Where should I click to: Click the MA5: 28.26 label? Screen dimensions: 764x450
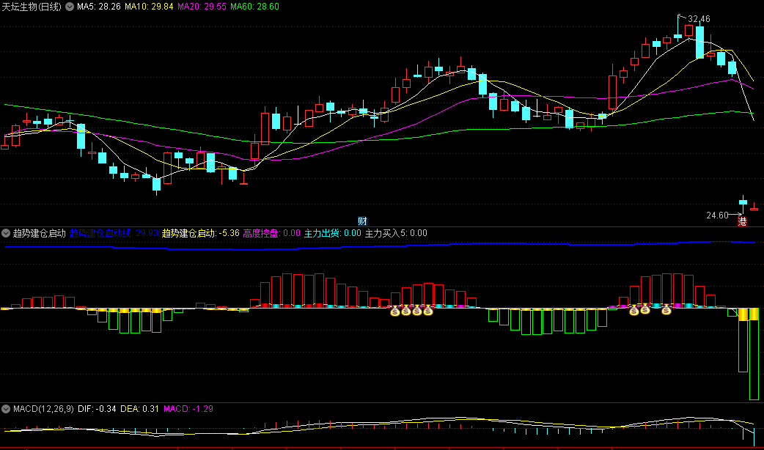pos(99,7)
